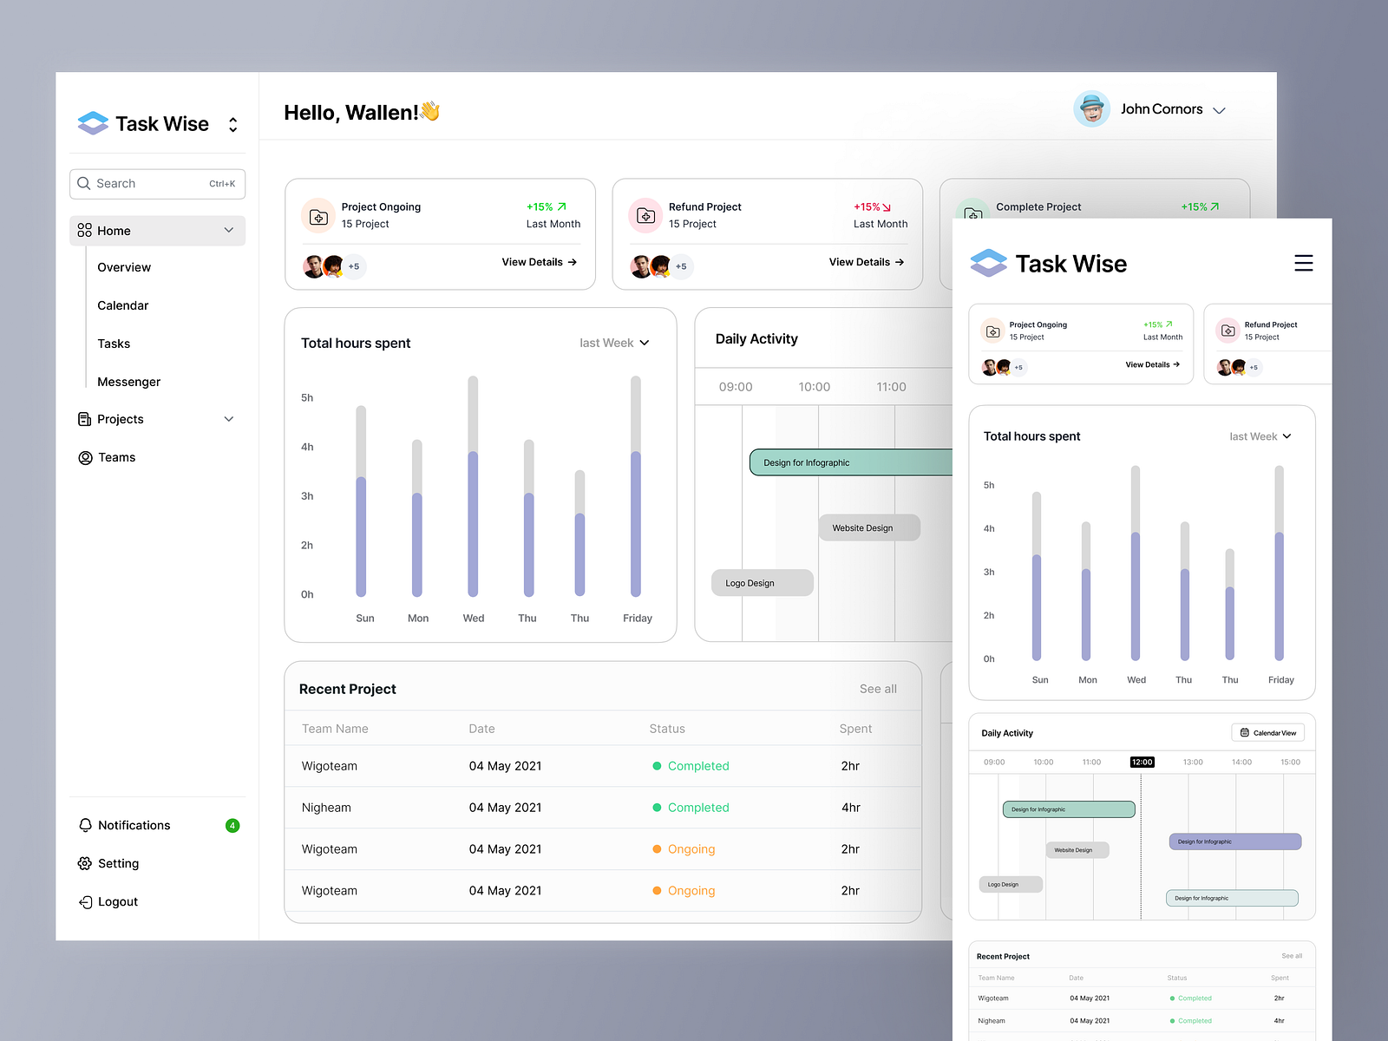Open the last Week dropdown on Total hours spent

(x=614, y=343)
